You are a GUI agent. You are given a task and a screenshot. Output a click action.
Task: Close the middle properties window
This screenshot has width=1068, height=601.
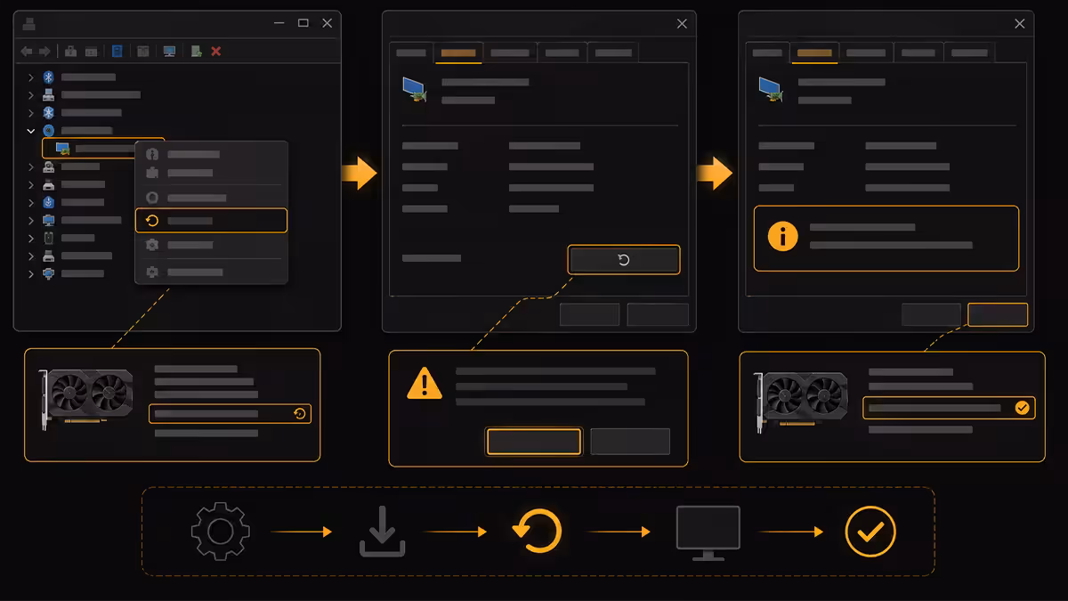tap(682, 24)
